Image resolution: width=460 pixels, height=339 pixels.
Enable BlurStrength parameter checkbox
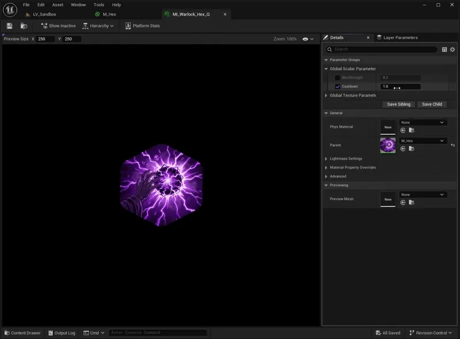point(338,77)
